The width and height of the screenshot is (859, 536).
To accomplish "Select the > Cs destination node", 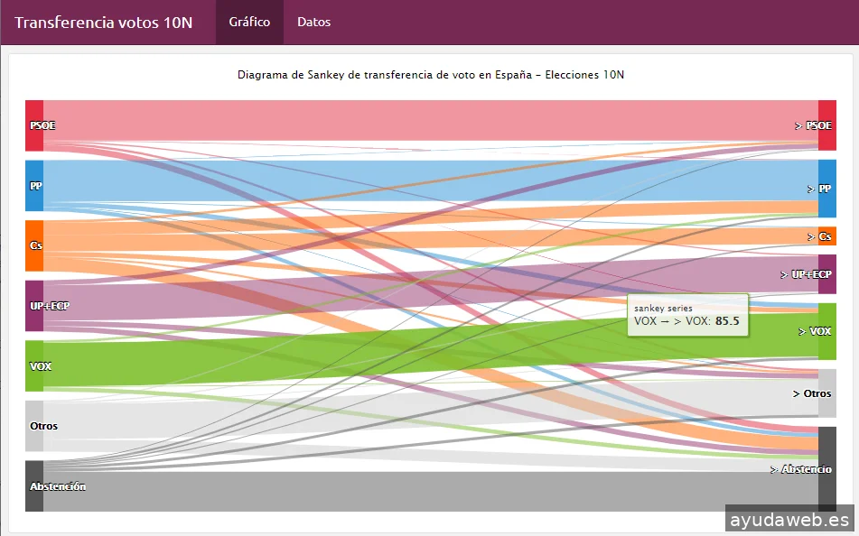I will tap(826, 236).
